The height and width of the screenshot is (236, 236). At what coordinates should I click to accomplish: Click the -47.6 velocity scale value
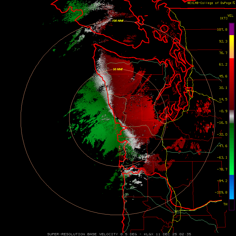tap(222, 146)
